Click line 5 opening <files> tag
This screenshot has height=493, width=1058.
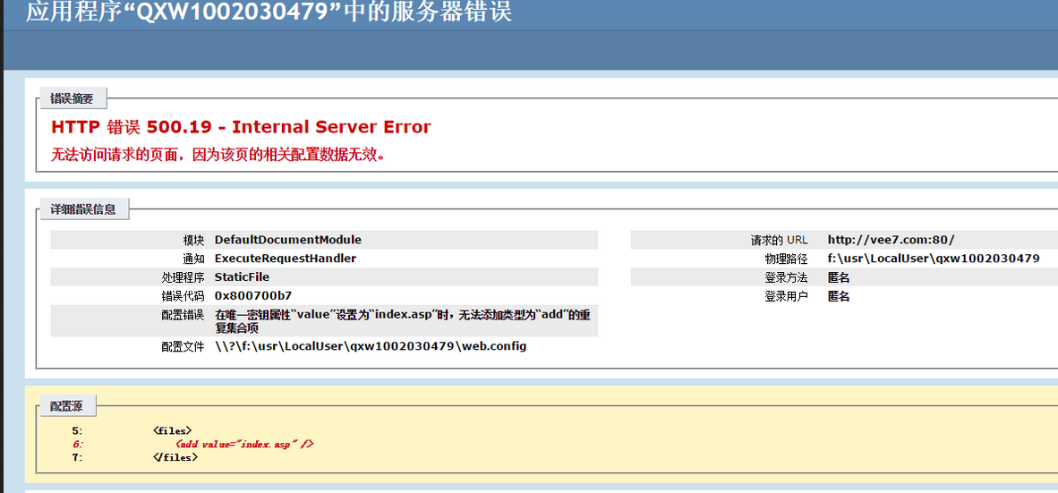(x=172, y=430)
